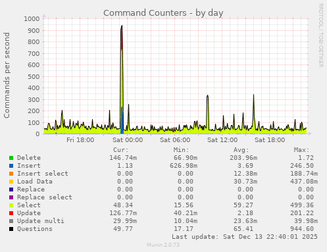Click the Questions average value 65.41

(x=243, y=229)
